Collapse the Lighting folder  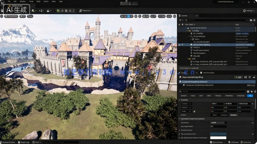point(188,31)
